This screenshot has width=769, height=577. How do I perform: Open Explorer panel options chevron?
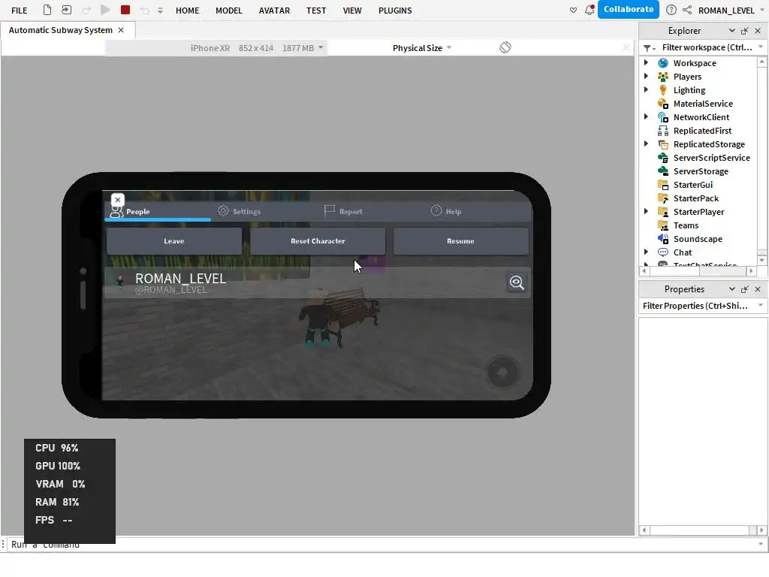pyautogui.click(x=731, y=30)
